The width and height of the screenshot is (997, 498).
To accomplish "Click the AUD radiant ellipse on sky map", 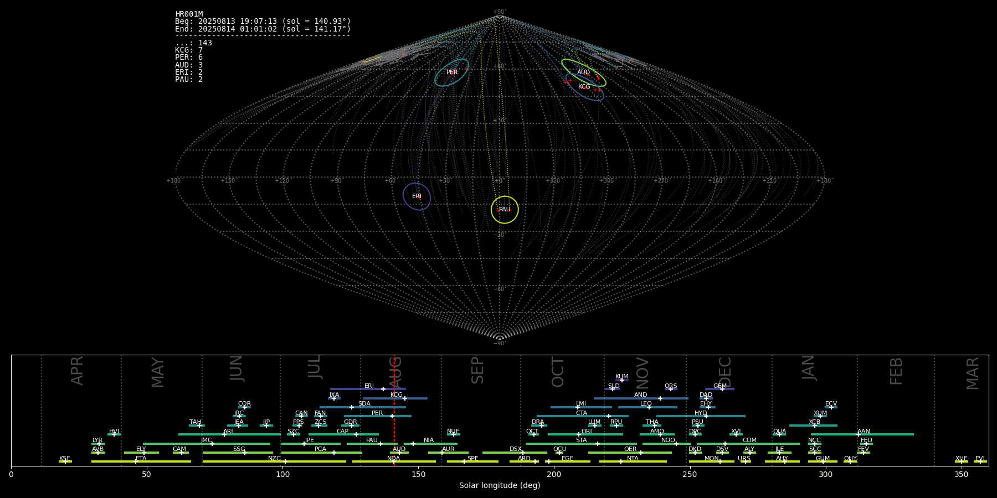I will click(x=583, y=72).
